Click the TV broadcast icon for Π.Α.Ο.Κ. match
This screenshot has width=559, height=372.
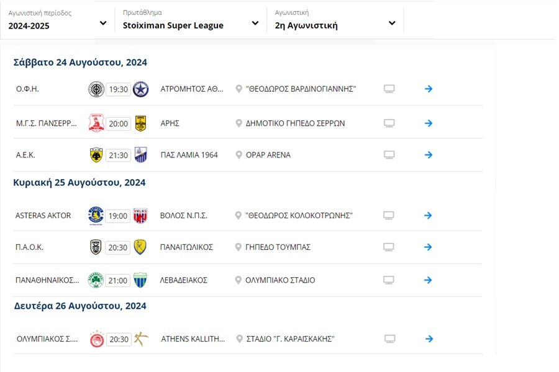click(389, 247)
